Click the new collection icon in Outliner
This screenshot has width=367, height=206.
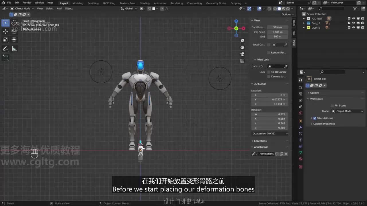point(363,9)
